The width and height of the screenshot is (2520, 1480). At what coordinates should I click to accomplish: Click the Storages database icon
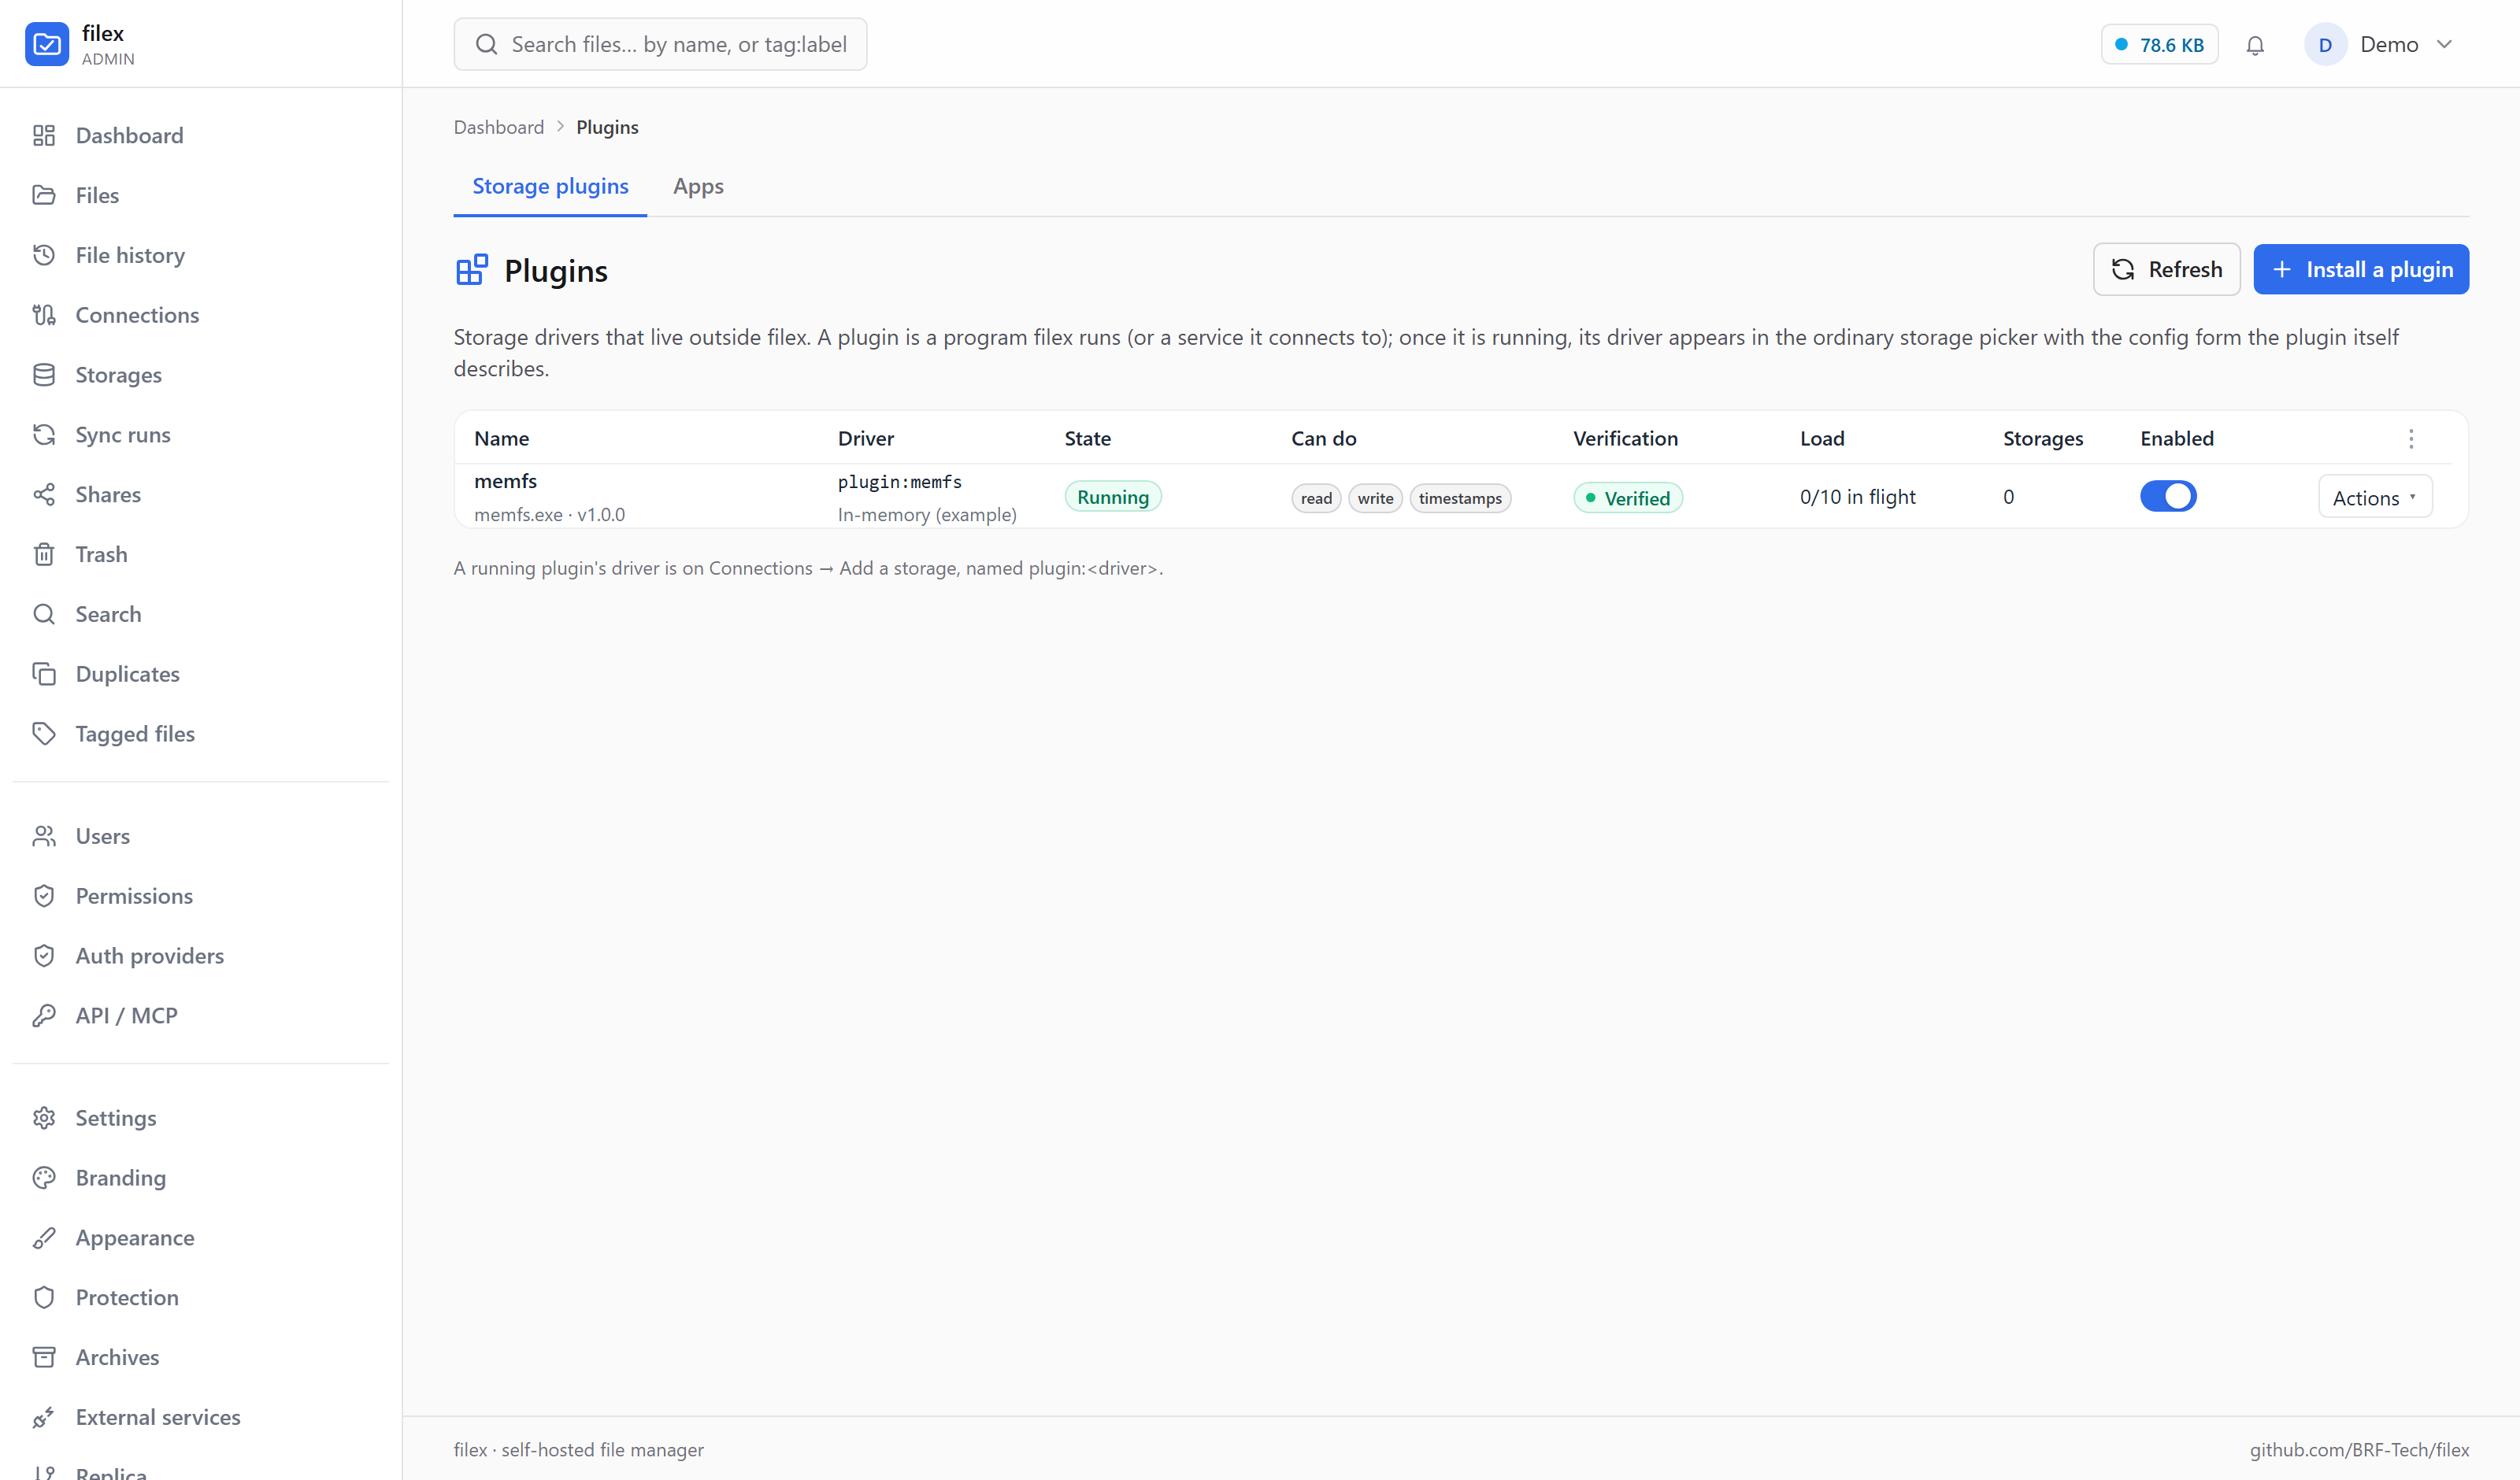(44, 375)
